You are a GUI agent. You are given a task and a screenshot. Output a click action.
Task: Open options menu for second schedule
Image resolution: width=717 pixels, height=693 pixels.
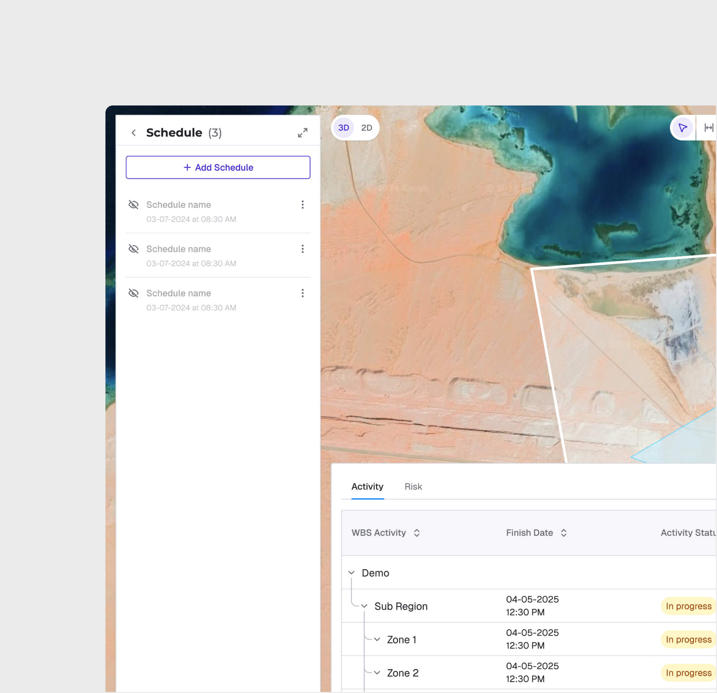point(303,249)
